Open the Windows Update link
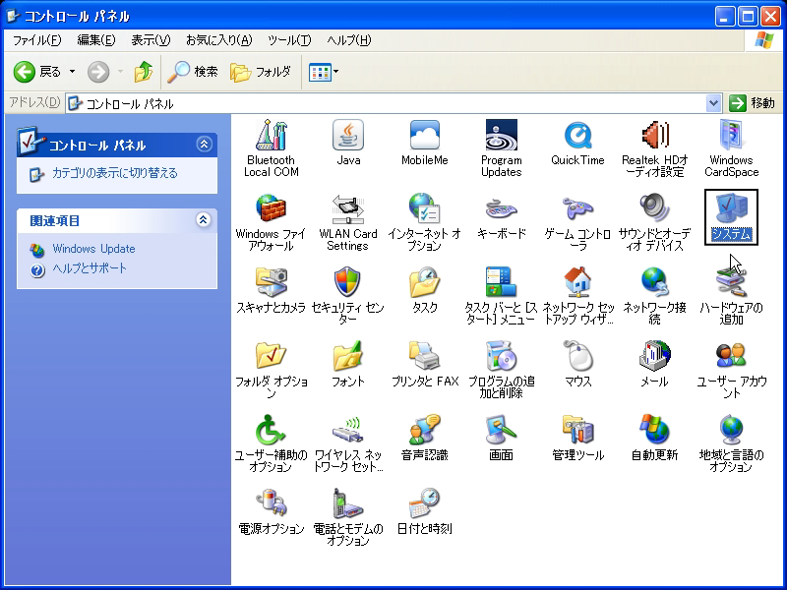This screenshot has width=787, height=590. point(93,249)
